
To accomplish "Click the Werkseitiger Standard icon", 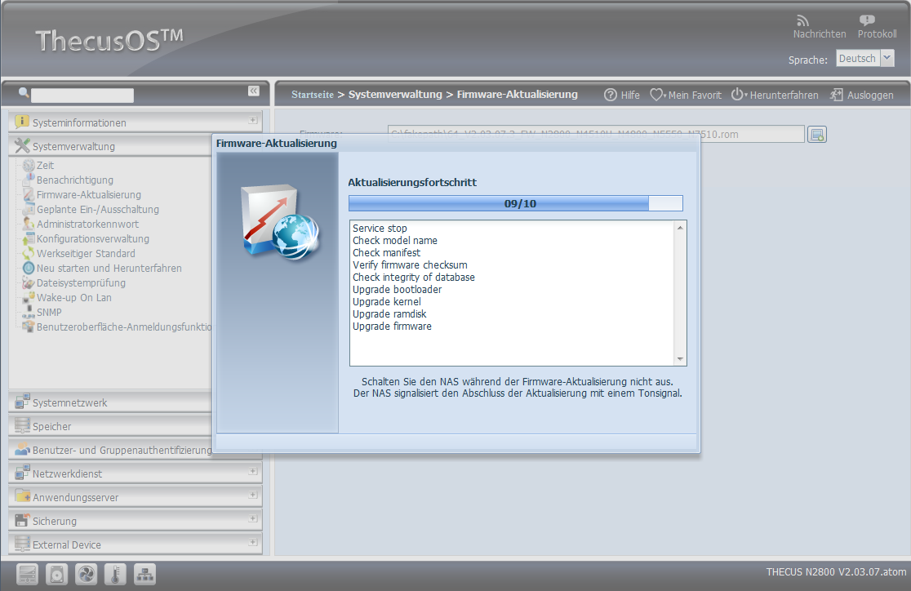I will point(29,253).
